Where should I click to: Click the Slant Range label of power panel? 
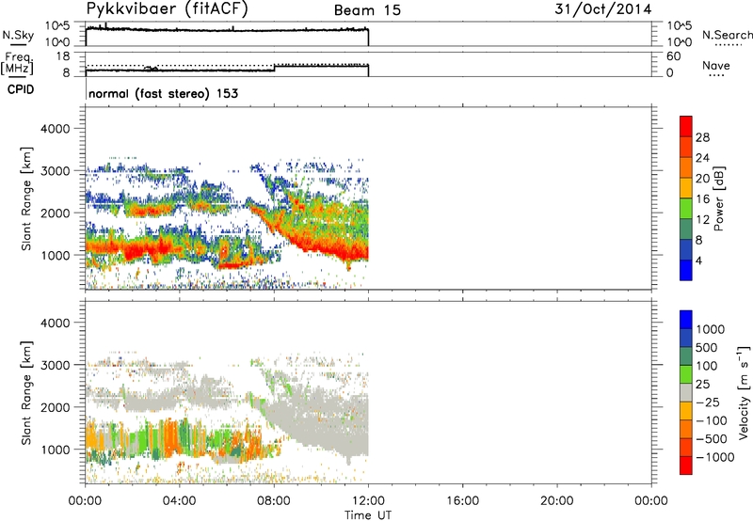tap(26, 198)
